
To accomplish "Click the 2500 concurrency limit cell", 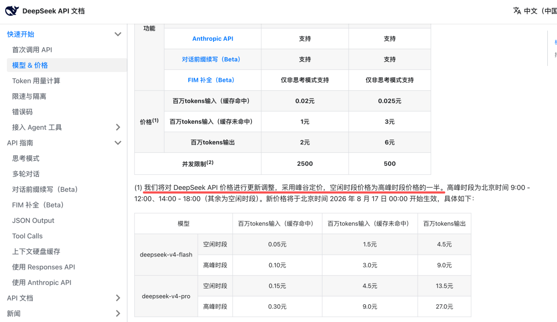I will 305,164.
